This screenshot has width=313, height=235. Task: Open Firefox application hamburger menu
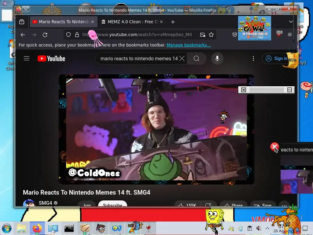(290, 35)
